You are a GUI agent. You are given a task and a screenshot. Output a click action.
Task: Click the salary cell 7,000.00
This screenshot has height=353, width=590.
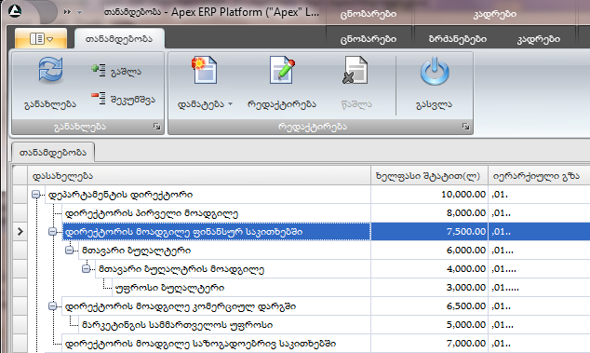pyautogui.click(x=429, y=343)
